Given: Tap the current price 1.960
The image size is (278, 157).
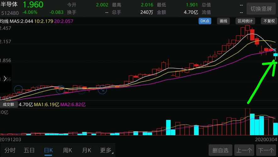Looking at the screenshot, I should pos(33,5).
